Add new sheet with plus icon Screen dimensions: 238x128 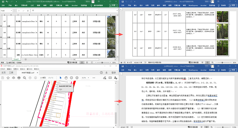point(26,60)
